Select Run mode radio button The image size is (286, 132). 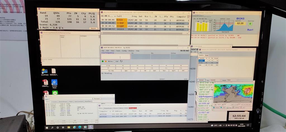110,61
